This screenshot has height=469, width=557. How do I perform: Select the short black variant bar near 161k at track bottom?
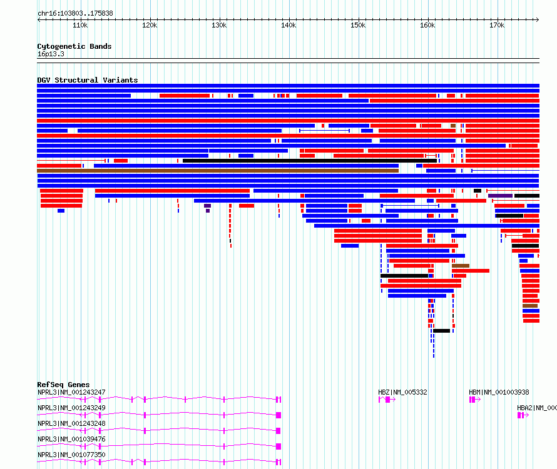[442, 331]
